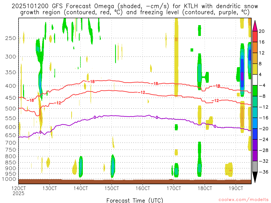Click the 15OCT time axis label
The height and width of the screenshot is (203, 271).
pos(112,188)
